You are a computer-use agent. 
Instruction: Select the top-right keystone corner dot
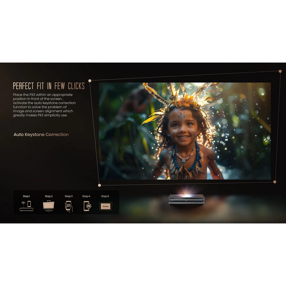pyautogui.click(x=280, y=71)
